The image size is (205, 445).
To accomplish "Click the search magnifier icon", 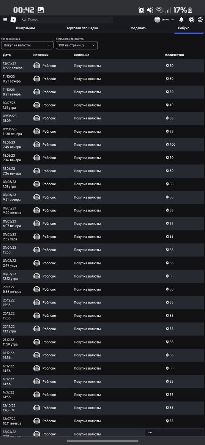I will tap(24, 19).
